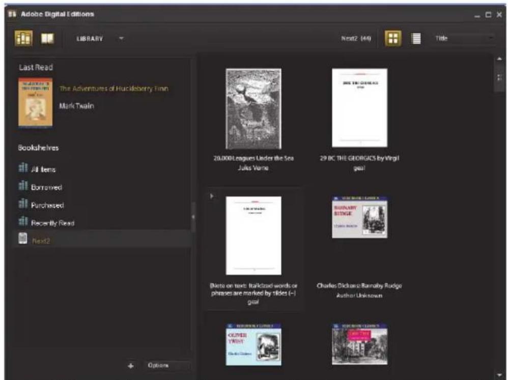Open Note on text book cover

pos(253,235)
